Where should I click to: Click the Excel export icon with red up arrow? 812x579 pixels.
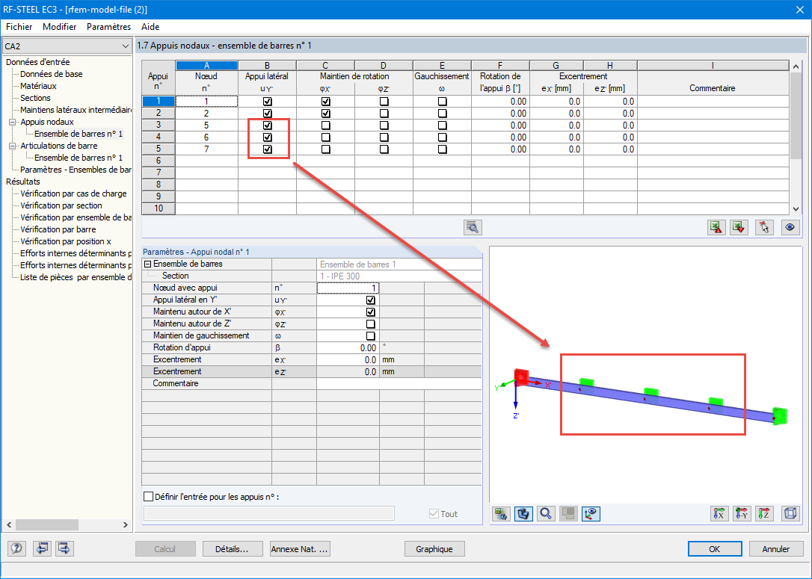tap(716, 227)
